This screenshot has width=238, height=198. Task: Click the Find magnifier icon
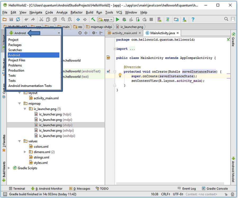pyautogui.click(x=63, y=19)
